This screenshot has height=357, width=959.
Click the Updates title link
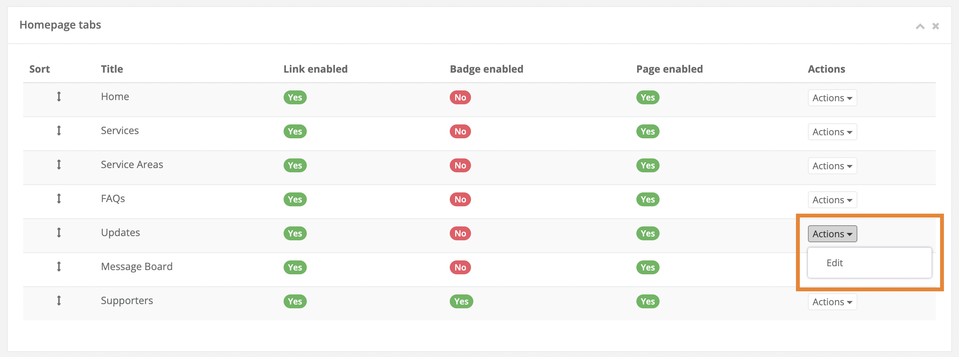[x=120, y=233]
